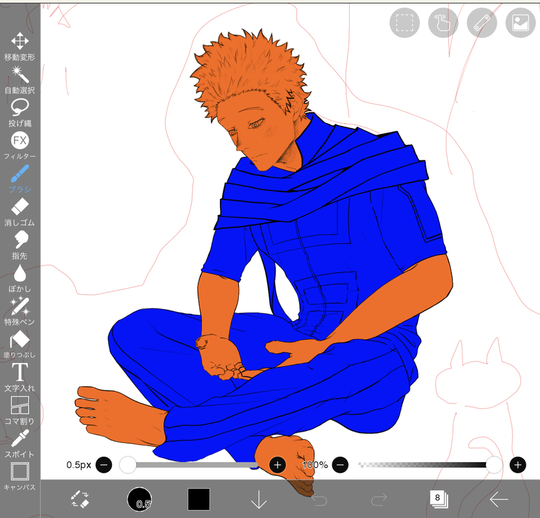Open the material image button

(520, 23)
